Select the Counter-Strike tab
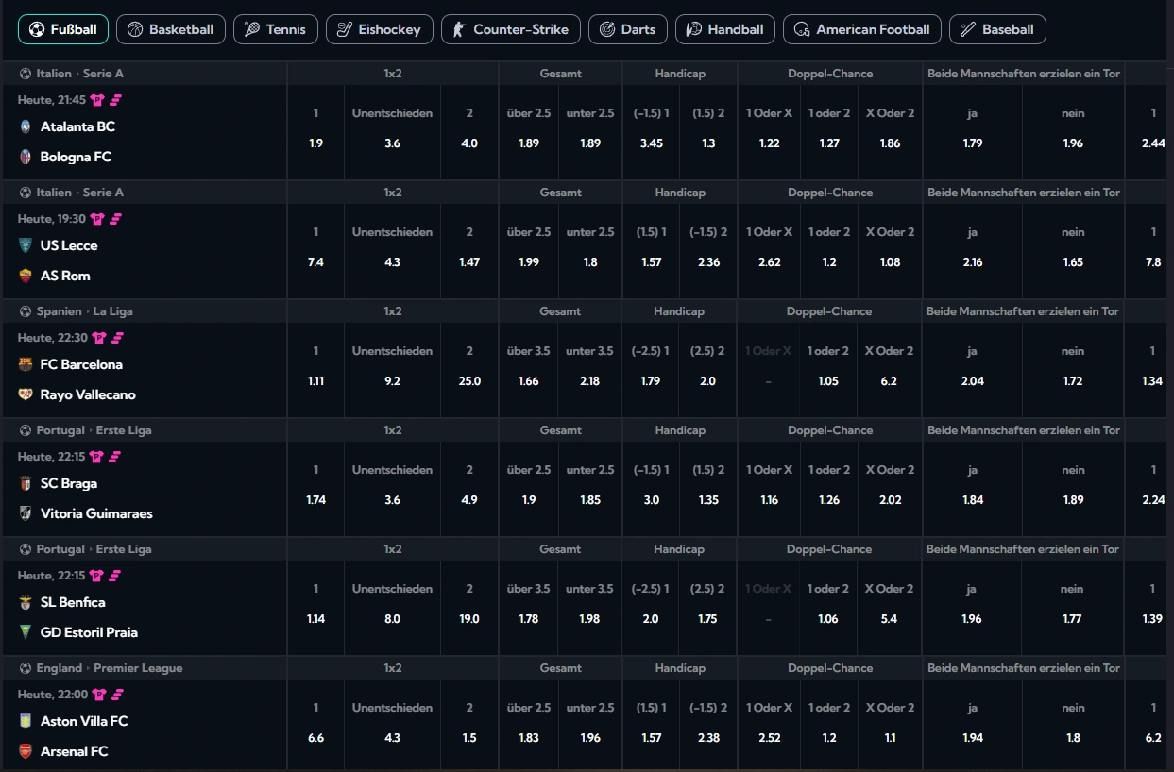 511,29
